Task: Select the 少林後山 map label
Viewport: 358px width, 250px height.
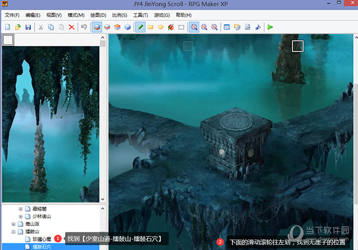Action: (42, 217)
